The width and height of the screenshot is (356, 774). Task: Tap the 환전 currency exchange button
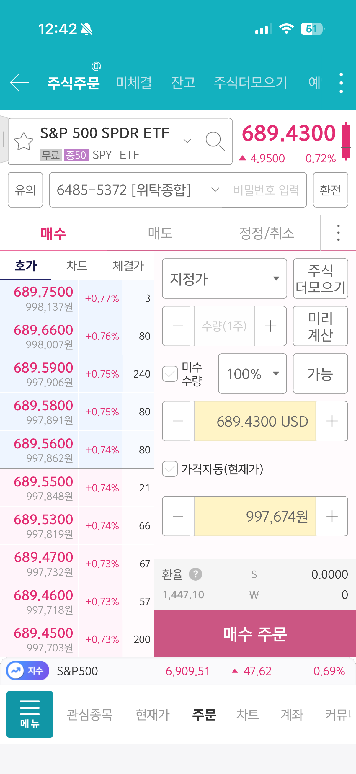coord(330,190)
